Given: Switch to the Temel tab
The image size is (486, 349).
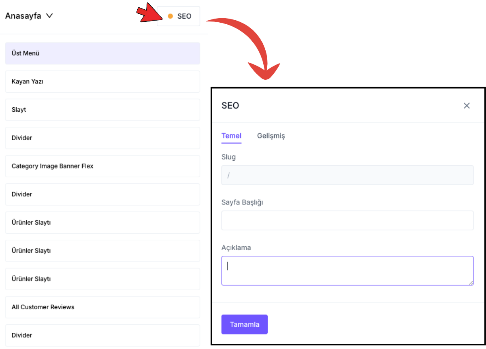Looking at the screenshot, I should (231, 136).
